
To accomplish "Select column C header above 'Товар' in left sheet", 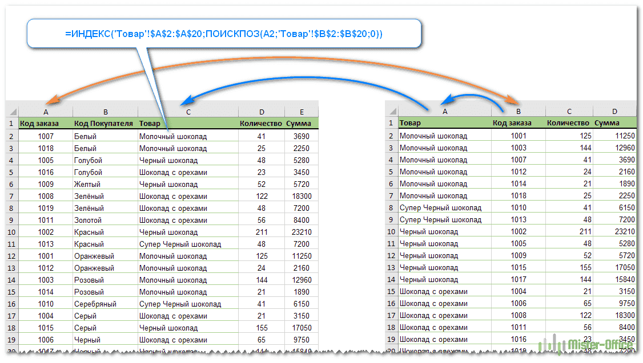I will [x=188, y=112].
